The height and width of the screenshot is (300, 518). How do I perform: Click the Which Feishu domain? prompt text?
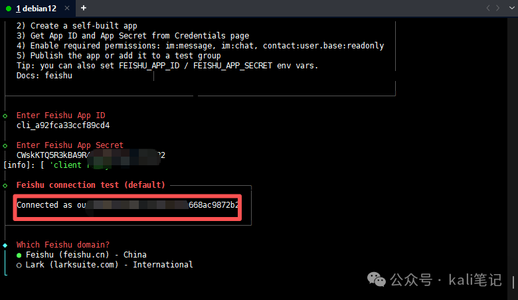(63, 245)
